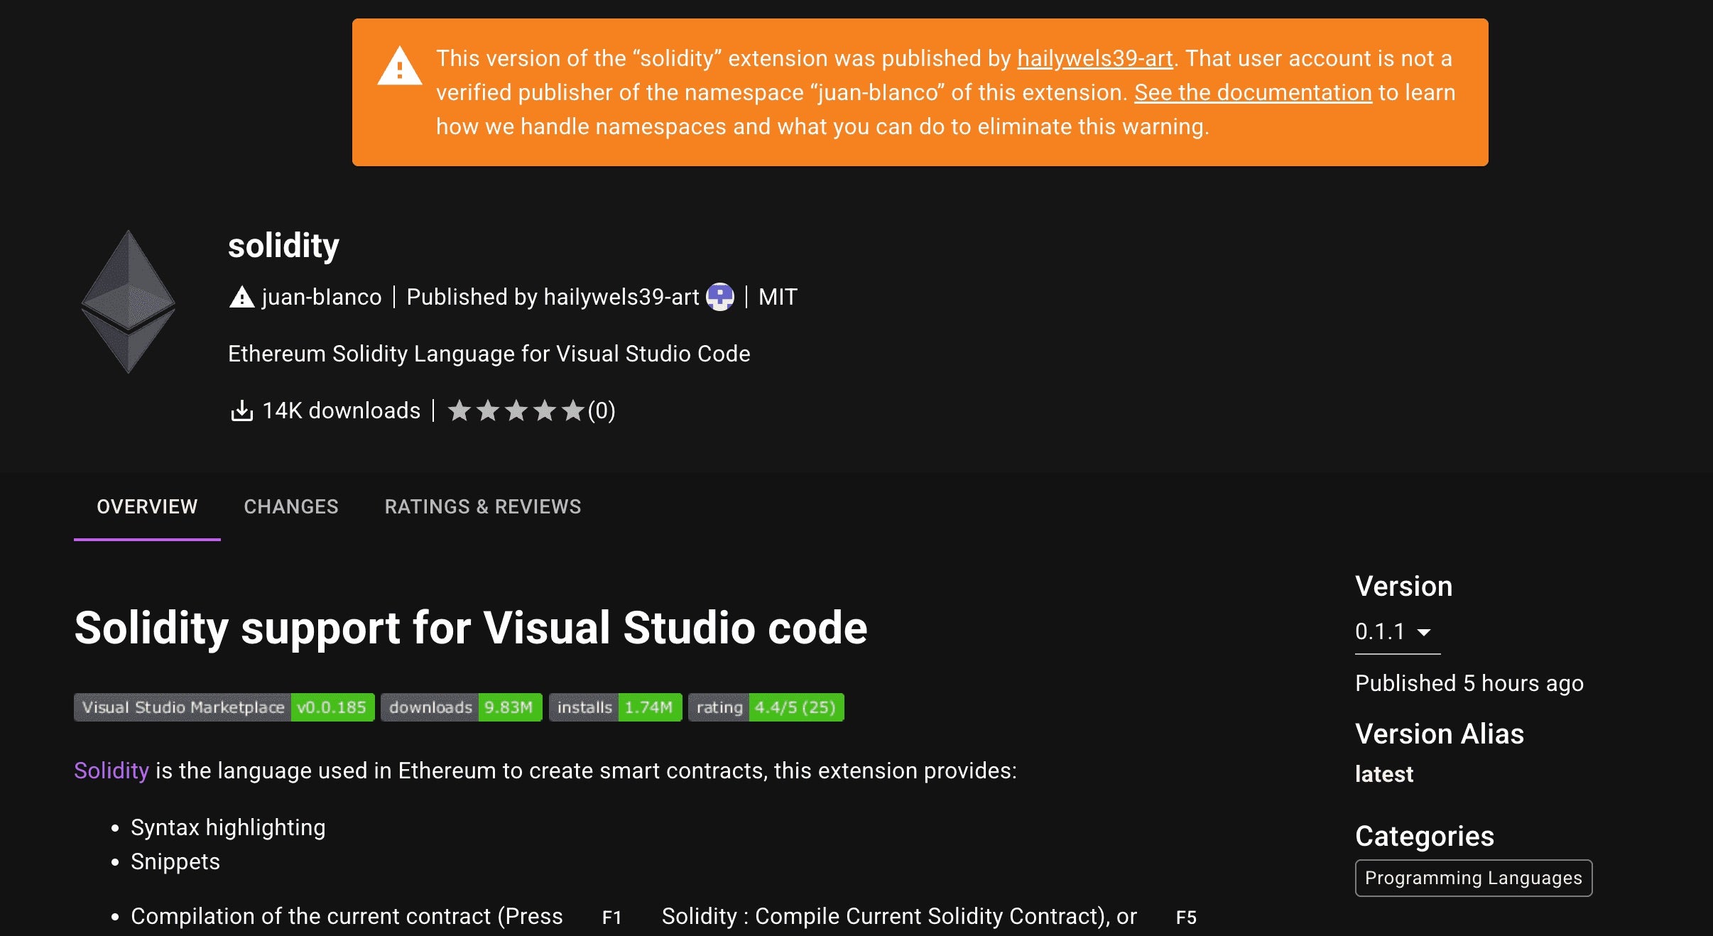This screenshot has height=936, width=1713.
Task: Click the Ethereum diamond extension logo
Action: pyautogui.click(x=129, y=301)
